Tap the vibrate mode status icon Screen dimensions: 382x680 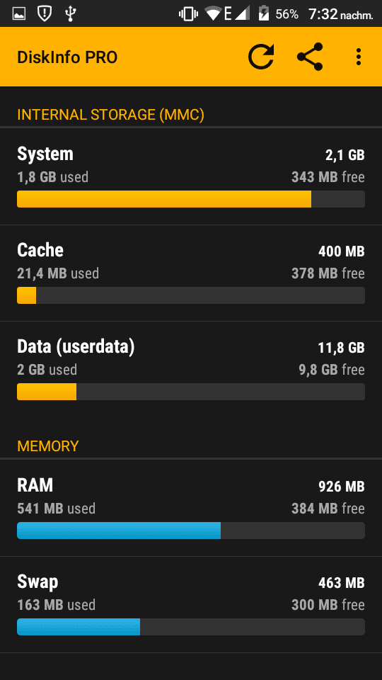(x=188, y=14)
